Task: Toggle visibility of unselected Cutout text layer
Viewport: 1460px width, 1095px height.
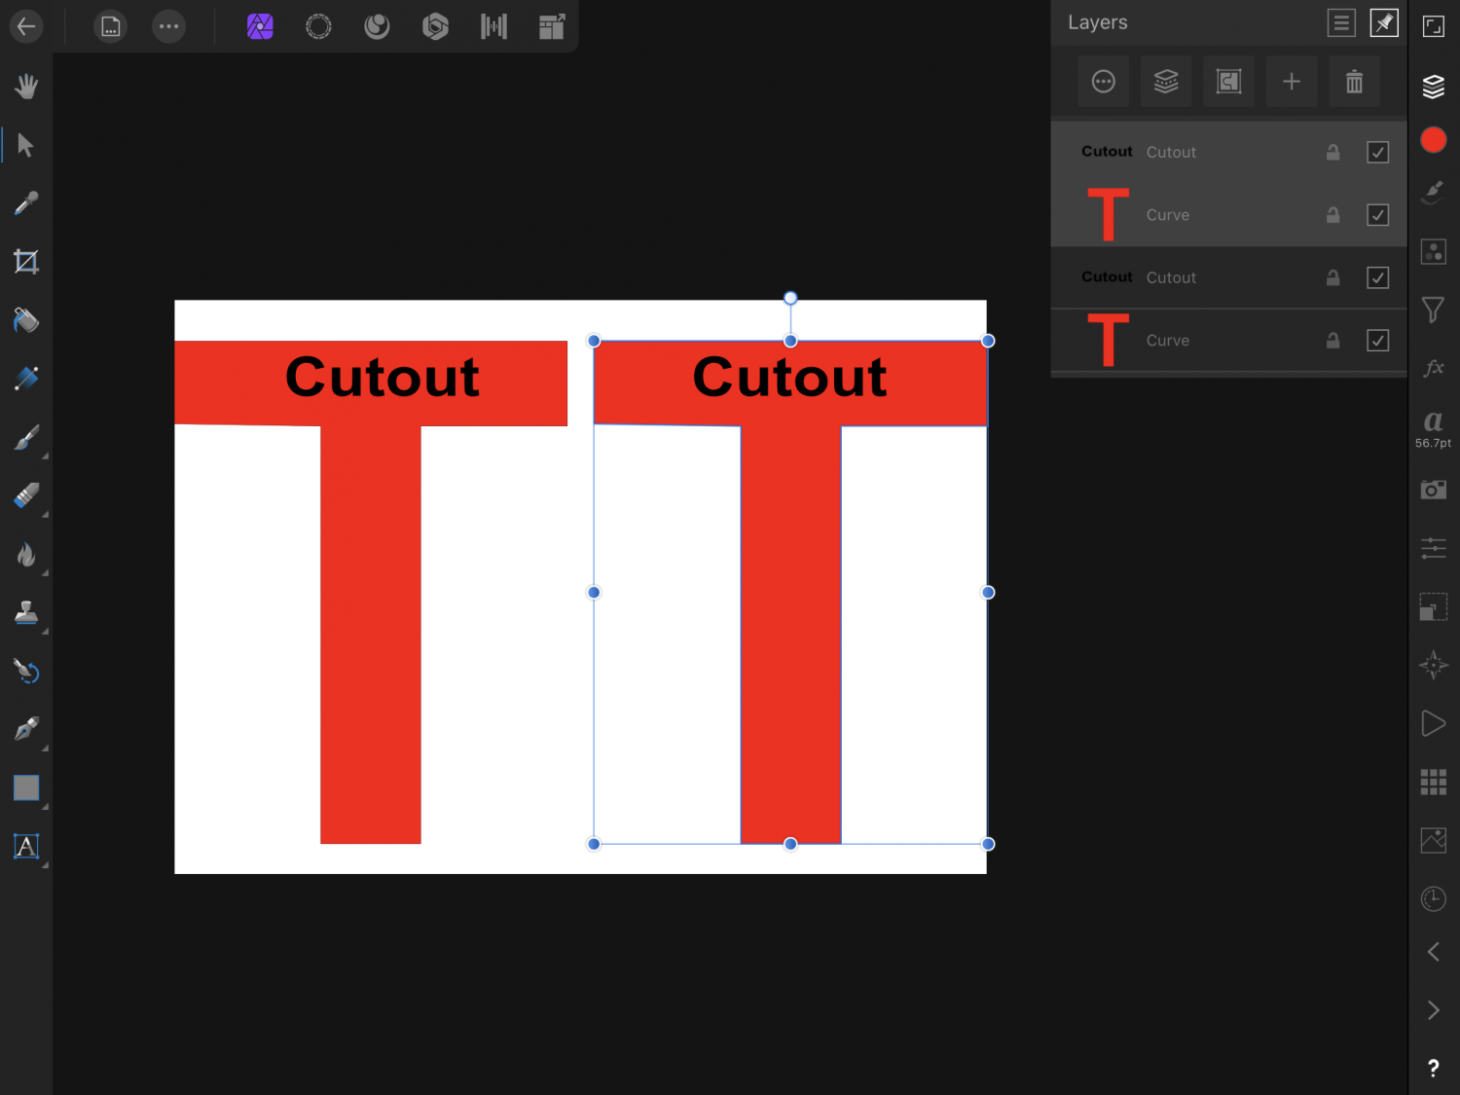Action: coord(1378,277)
